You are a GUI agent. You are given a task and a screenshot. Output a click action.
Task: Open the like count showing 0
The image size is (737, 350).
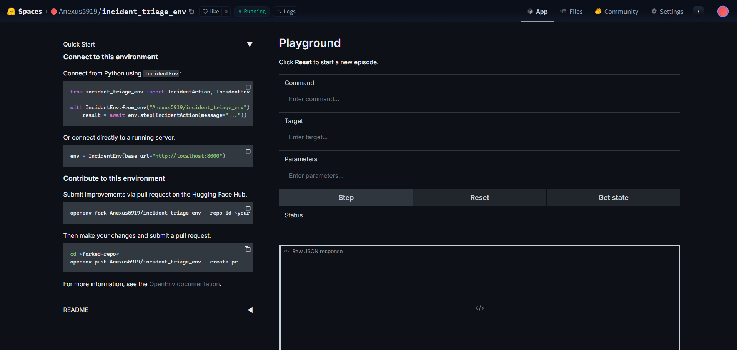click(226, 12)
